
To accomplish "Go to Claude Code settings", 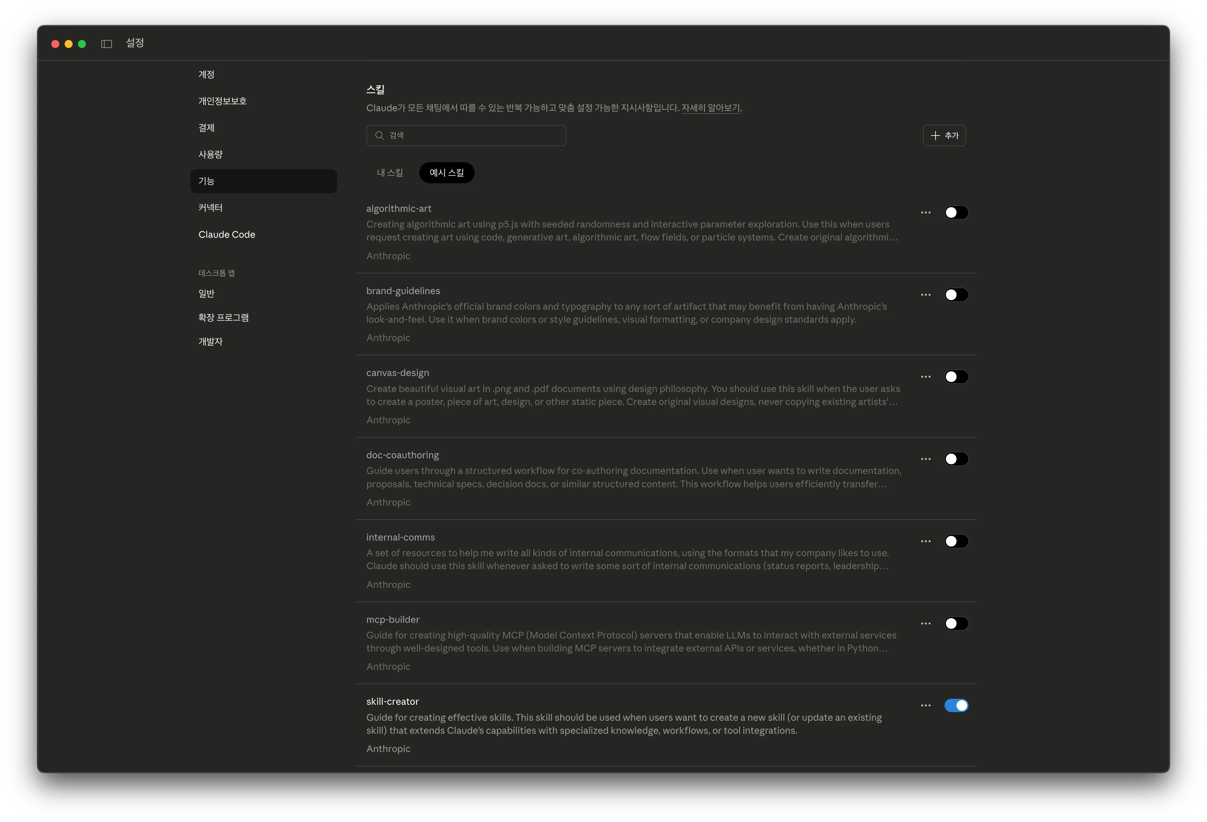I will [x=226, y=235].
